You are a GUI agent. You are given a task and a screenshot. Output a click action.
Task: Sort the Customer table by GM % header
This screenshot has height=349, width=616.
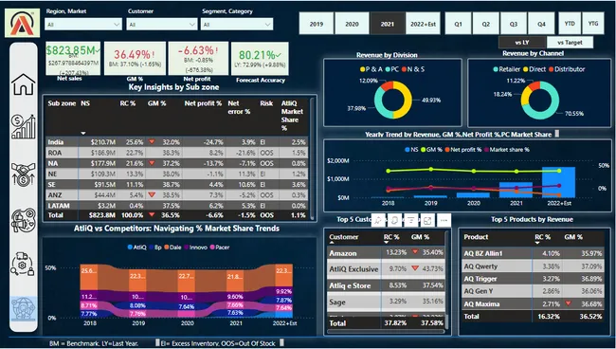420,237
